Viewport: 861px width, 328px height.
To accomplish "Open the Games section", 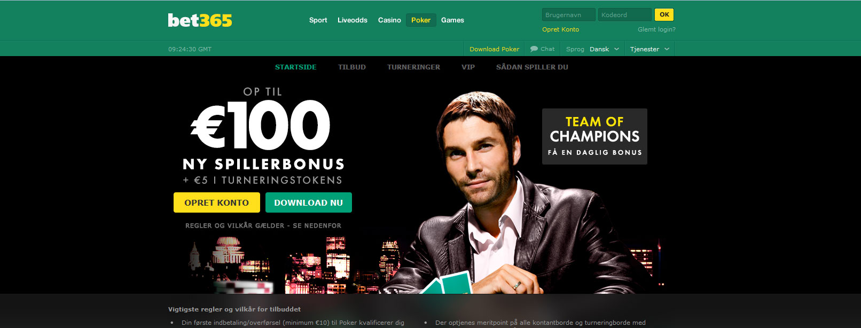I will coord(452,20).
